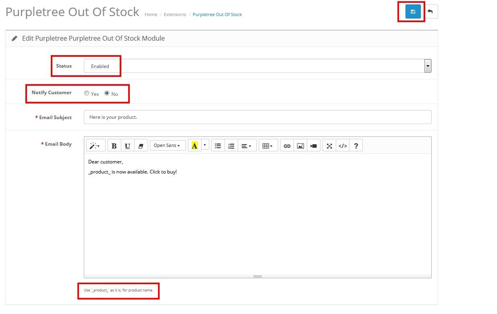Open code view of the email body

point(343,146)
